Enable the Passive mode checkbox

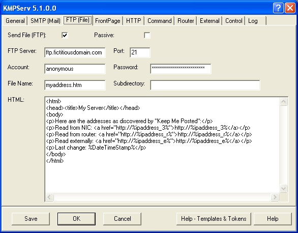(x=147, y=35)
